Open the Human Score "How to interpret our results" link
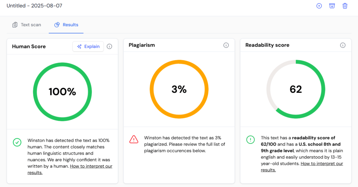Image resolution: width=358 pixels, height=187 pixels. 91,166
